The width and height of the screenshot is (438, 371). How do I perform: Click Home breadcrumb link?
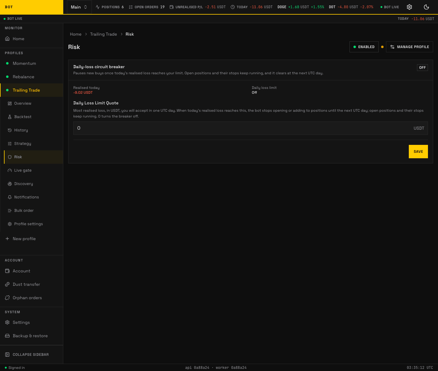pyautogui.click(x=76, y=34)
